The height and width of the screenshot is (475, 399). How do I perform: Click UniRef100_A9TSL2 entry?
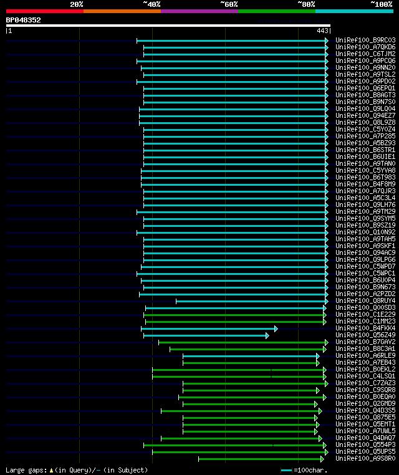(365, 74)
